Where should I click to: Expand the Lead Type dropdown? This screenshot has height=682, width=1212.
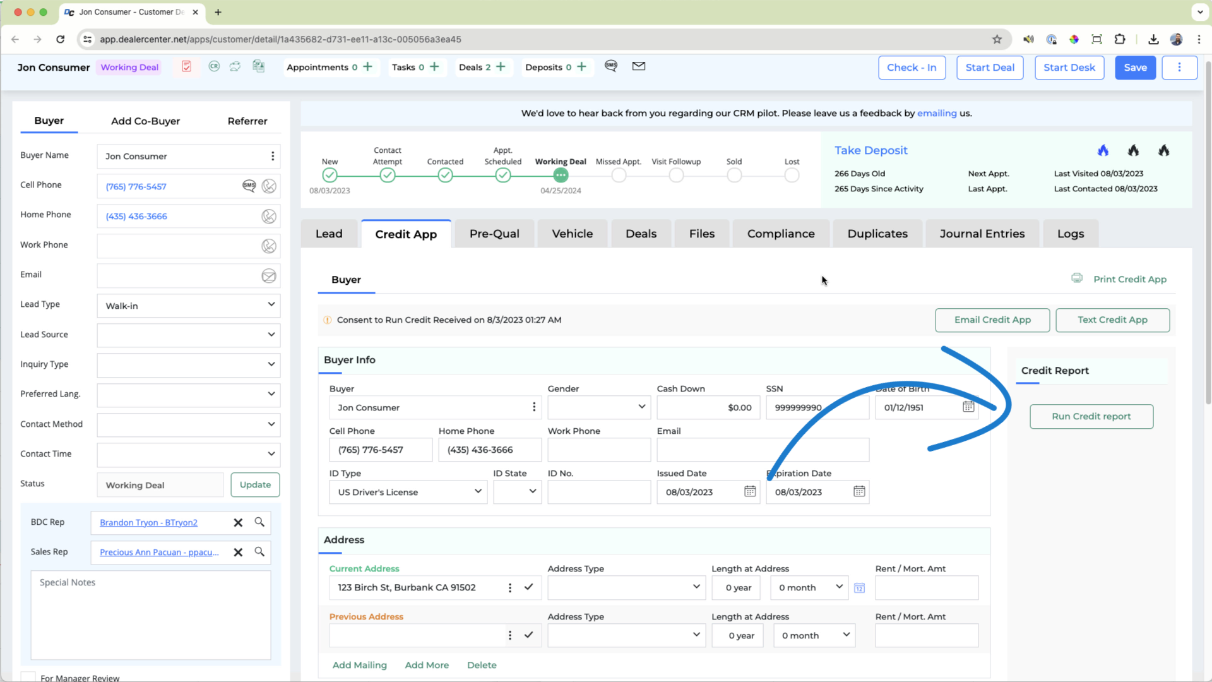coord(188,306)
